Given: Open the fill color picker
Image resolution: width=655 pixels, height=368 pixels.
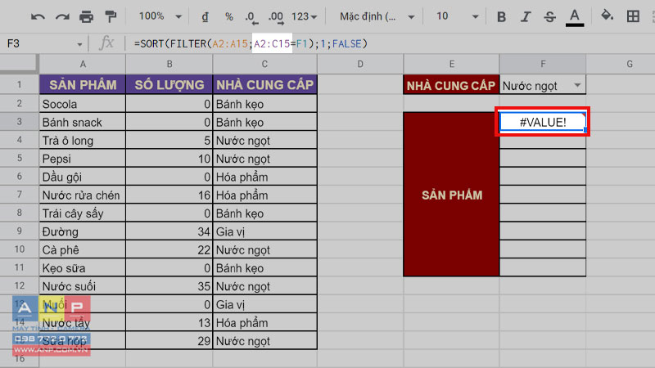Looking at the screenshot, I should pos(607,16).
